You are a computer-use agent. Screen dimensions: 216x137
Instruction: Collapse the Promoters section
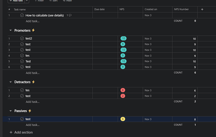(10, 30)
